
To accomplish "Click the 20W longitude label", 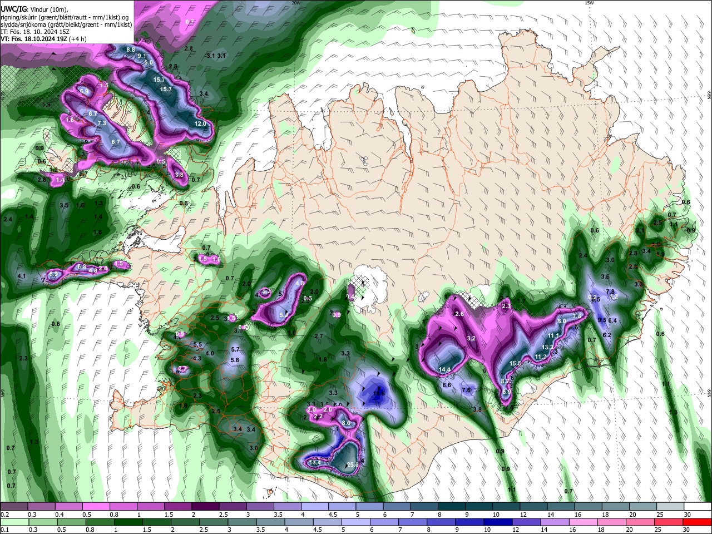I will (296, 3).
